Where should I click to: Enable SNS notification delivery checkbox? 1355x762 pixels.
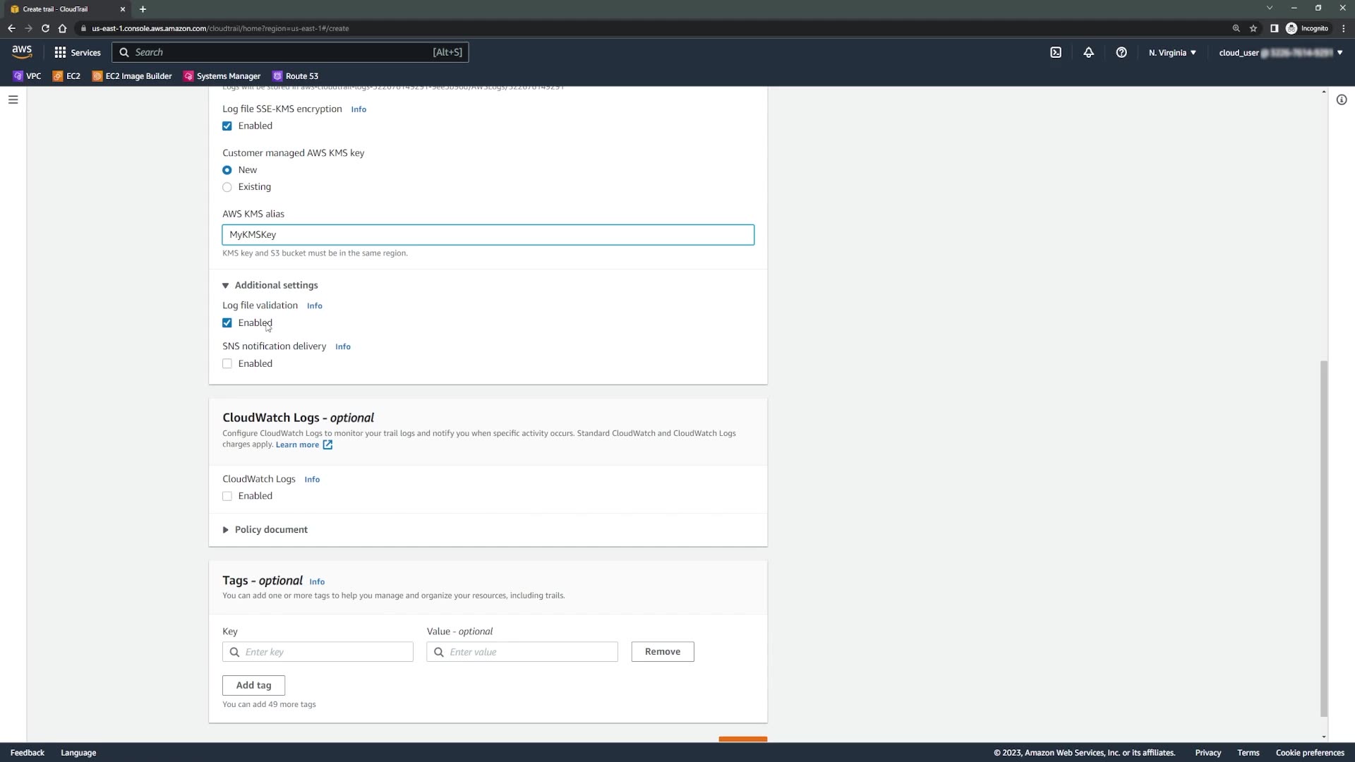(227, 364)
